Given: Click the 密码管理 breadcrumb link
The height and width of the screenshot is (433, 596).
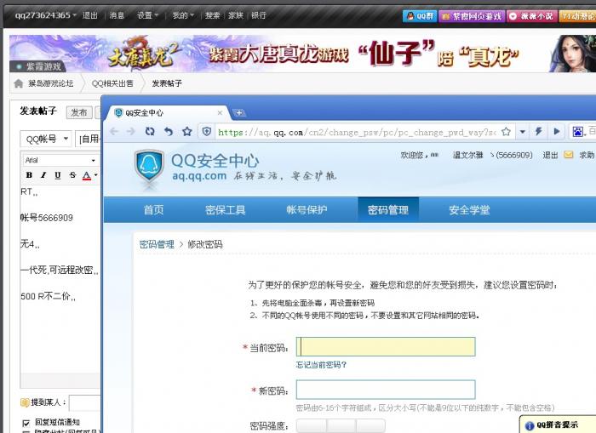Looking at the screenshot, I should pyautogui.click(x=157, y=244).
